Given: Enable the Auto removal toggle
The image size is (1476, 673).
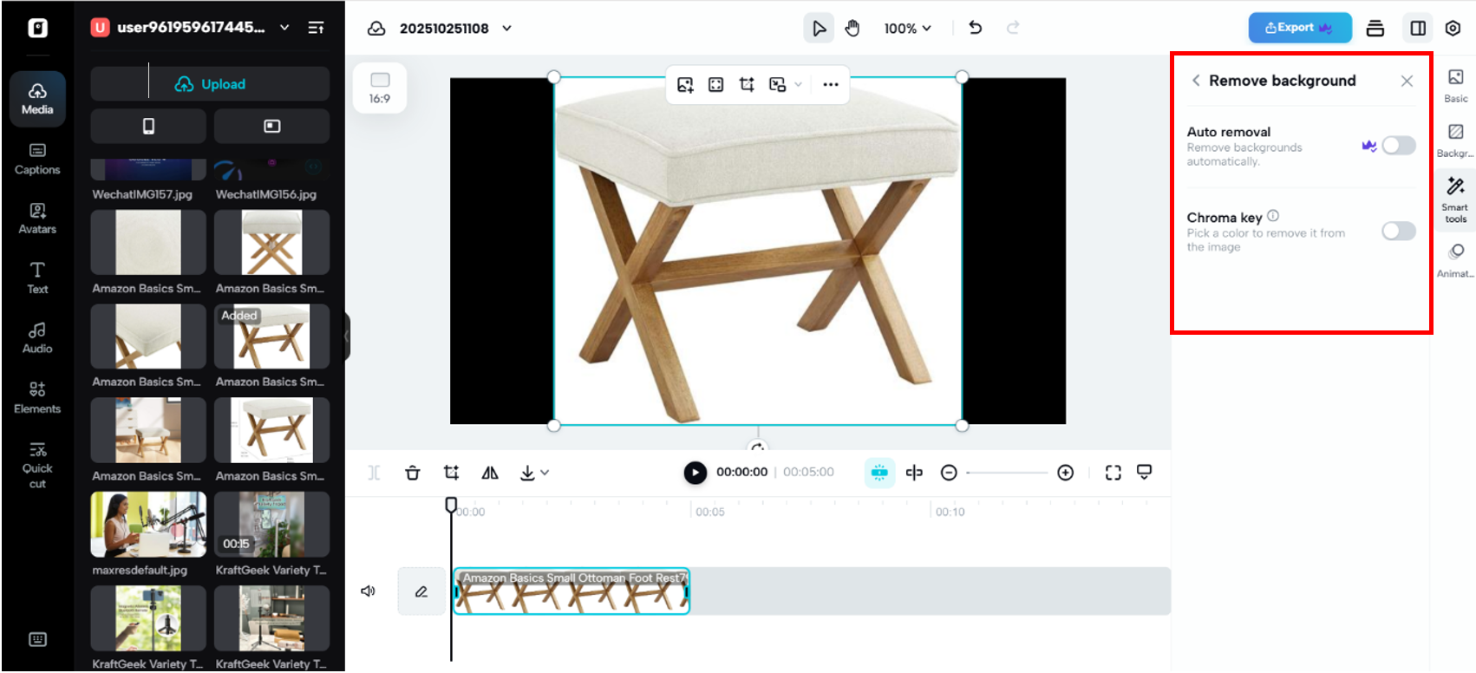Looking at the screenshot, I should 1398,146.
